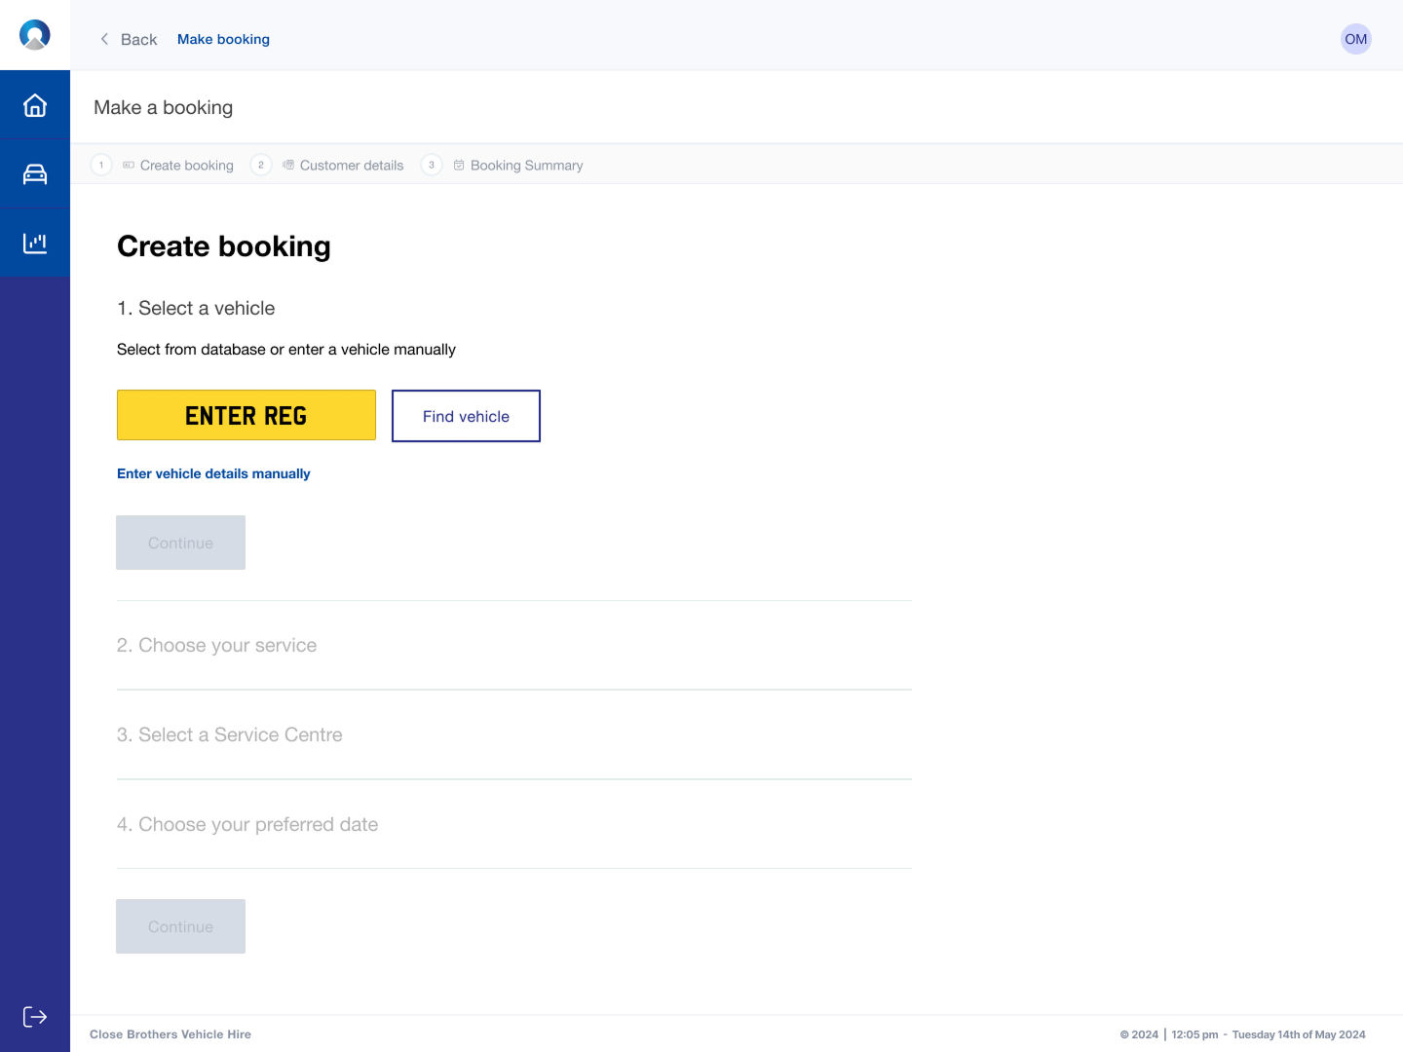Open the Vehicles section via the car icon
Viewport: 1403px width, 1052px height.
pyautogui.click(x=35, y=172)
